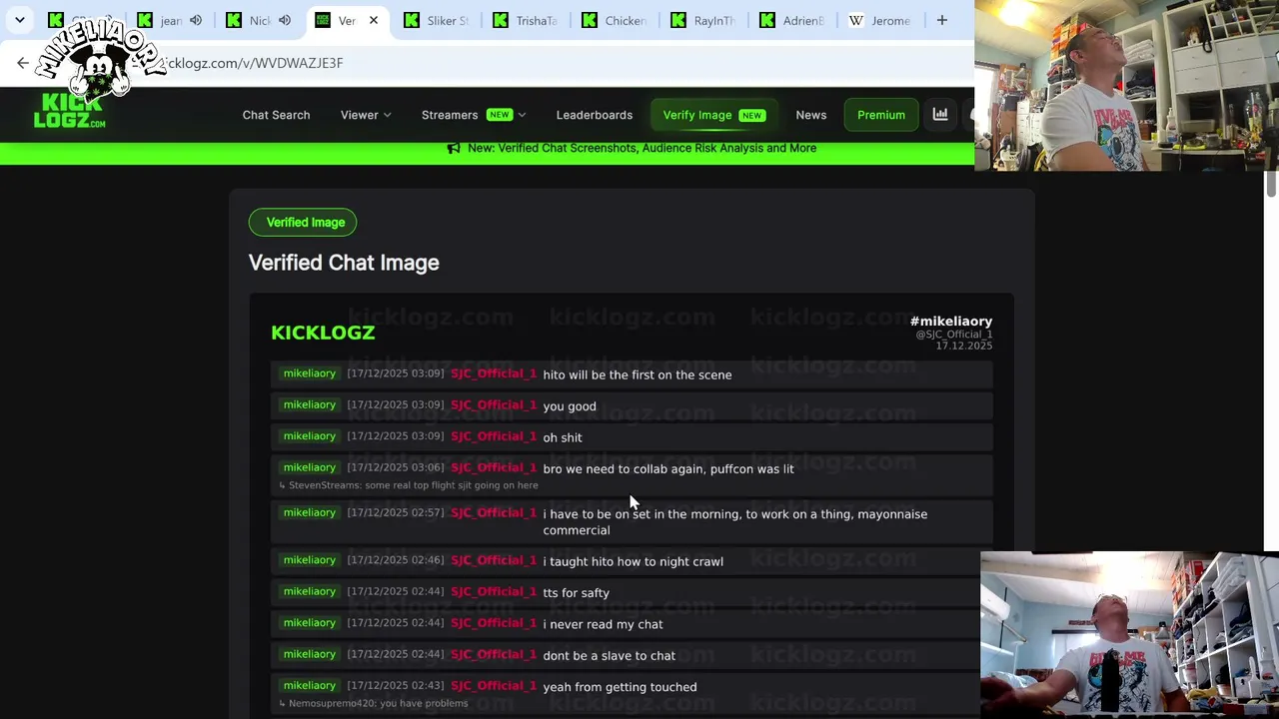Select the message 'oh shit'
This screenshot has width=1279, height=719.
563,437
